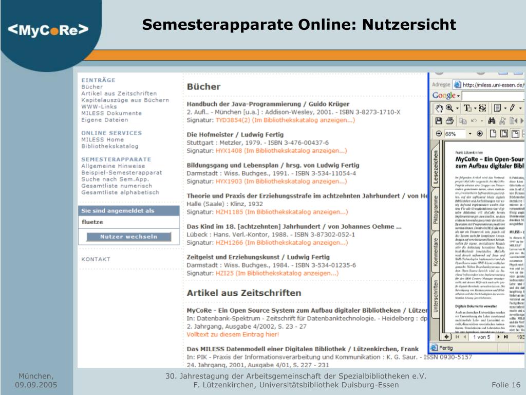Go to next PDF page arrow
This screenshot has width=526, height=395.
point(498,336)
